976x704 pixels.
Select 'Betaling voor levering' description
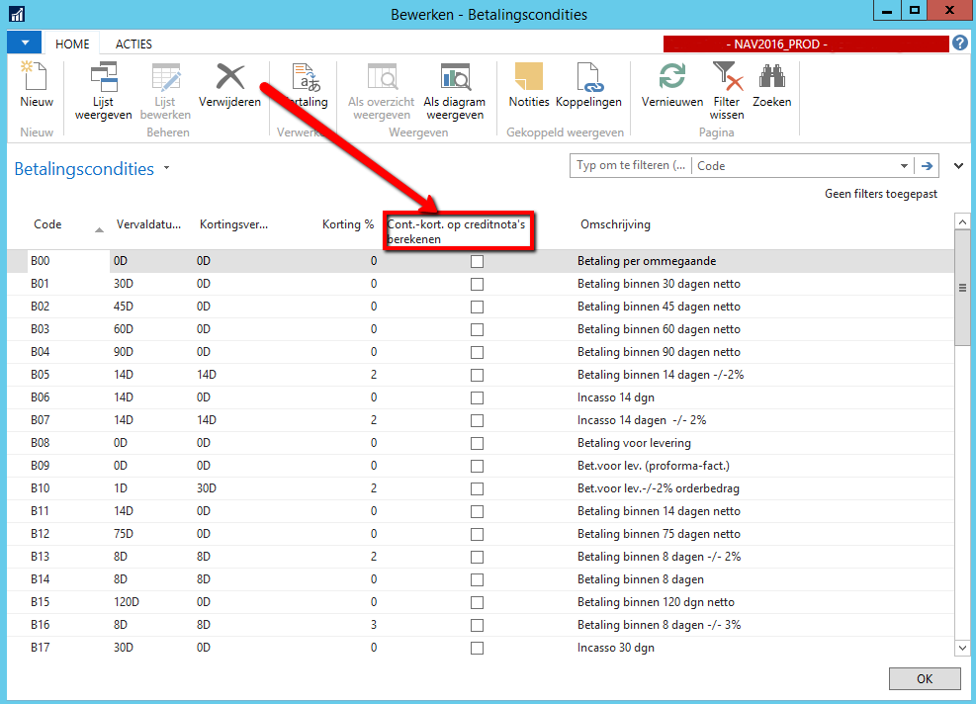point(634,443)
